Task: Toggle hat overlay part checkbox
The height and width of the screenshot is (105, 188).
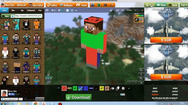Action: [x=48, y=71]
